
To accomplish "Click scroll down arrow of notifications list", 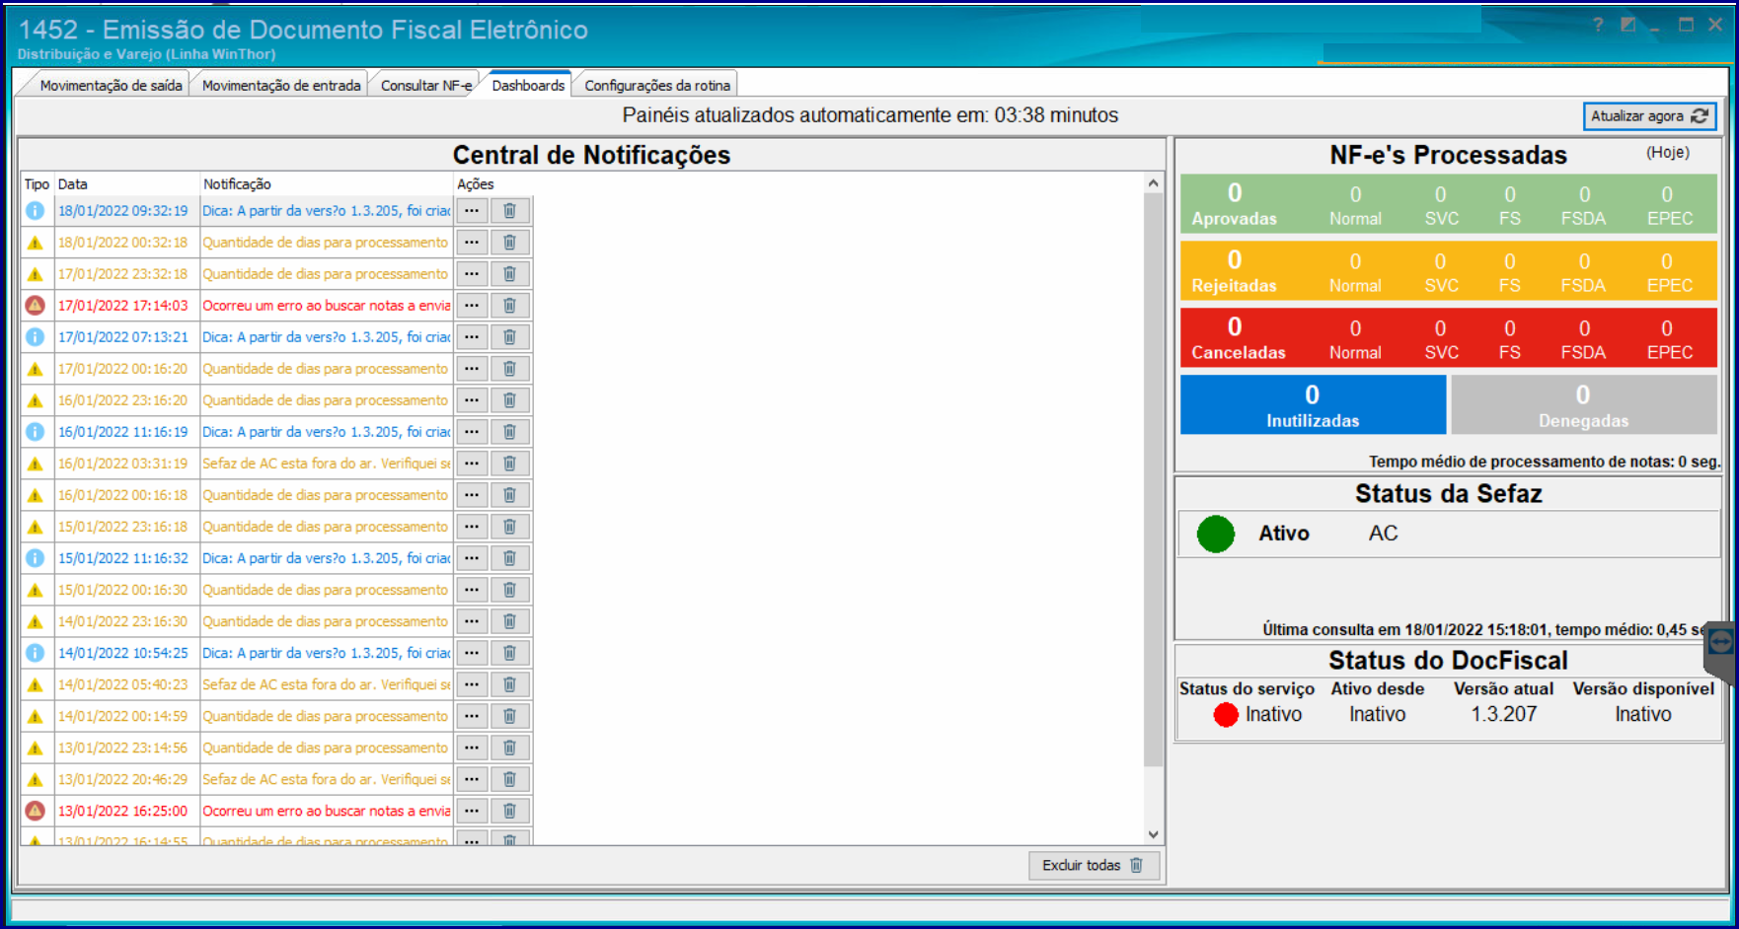I will (1153, 835).
